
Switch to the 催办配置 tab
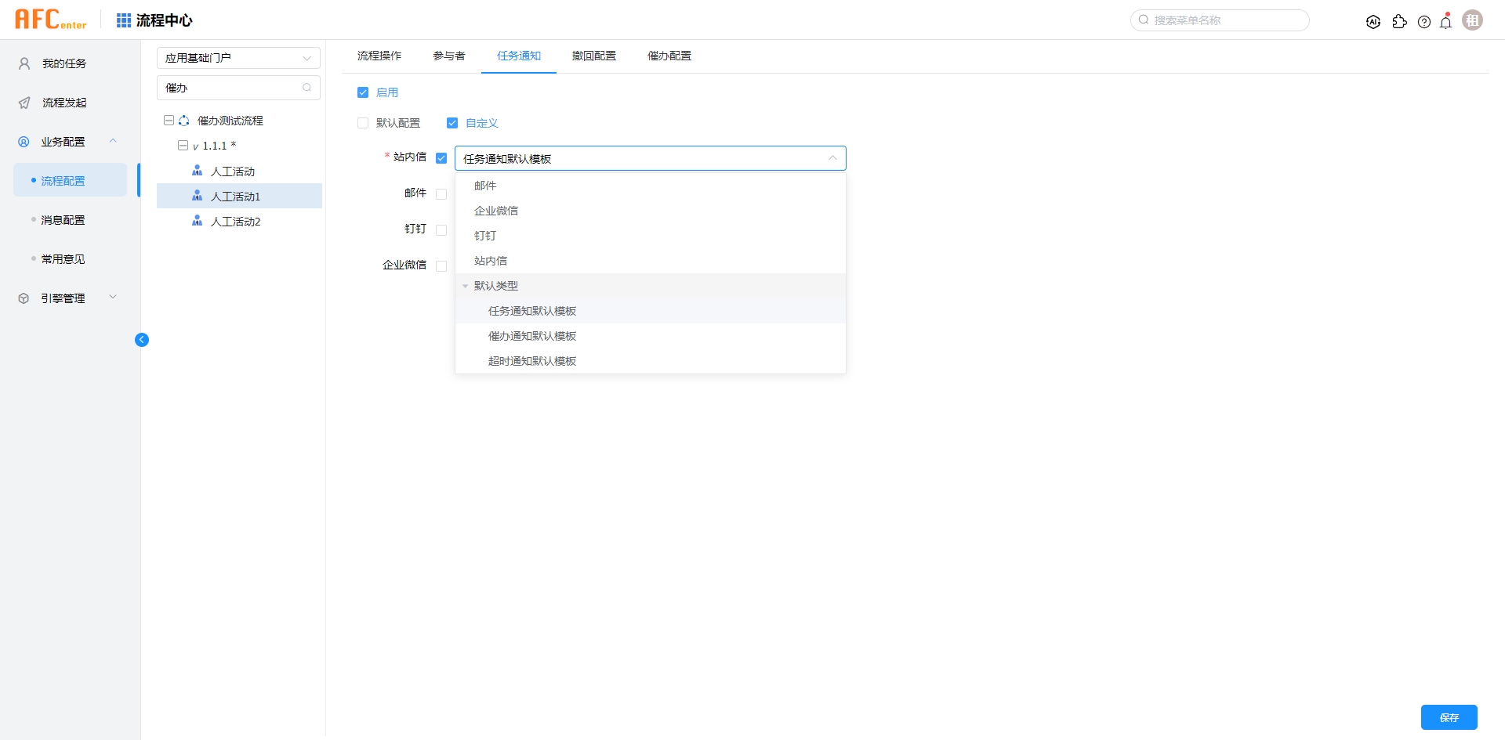[669, 56]
